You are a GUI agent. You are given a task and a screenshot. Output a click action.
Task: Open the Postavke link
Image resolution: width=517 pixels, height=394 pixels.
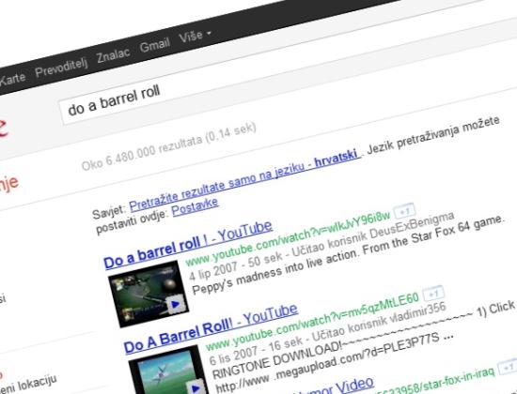(x=195, y=206)
